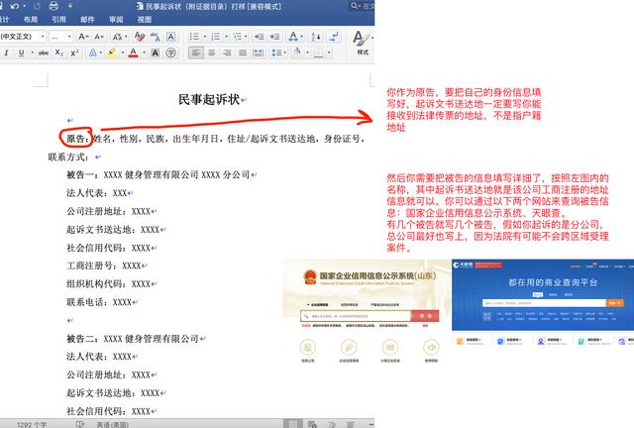Apply the yellow text highlight color

112,53
